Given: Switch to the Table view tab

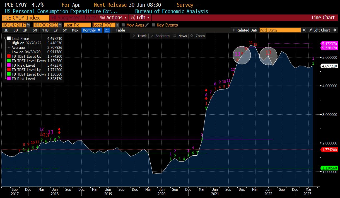Looking at the screenshot, I should click(120, 30).
